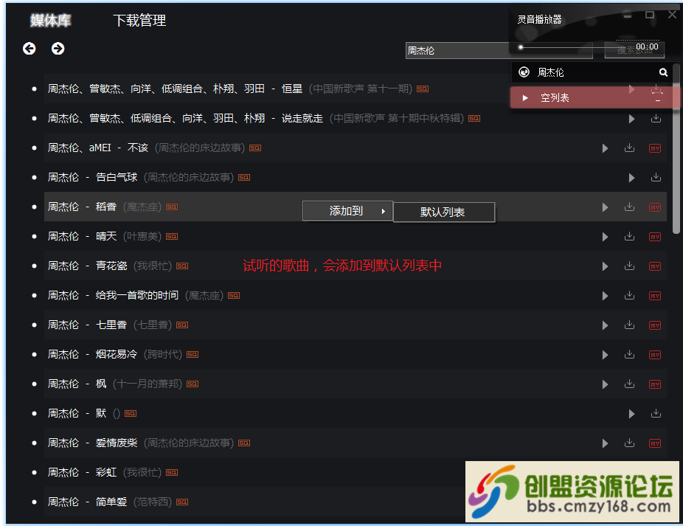
Task: Watch the MV of 晴天
Action: pos(655,237)
